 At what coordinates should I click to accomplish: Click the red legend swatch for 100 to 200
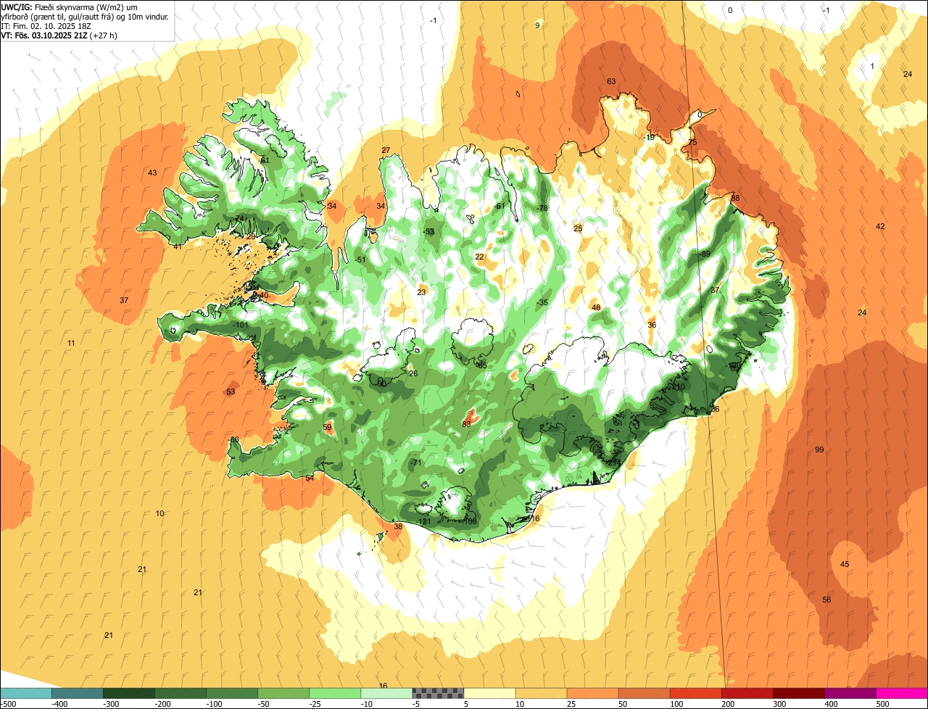pyautogui.click(x=696, y=693)
